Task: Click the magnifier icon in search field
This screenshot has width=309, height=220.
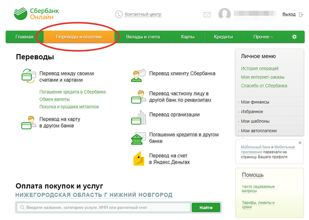Action: (x=22, y=207)
